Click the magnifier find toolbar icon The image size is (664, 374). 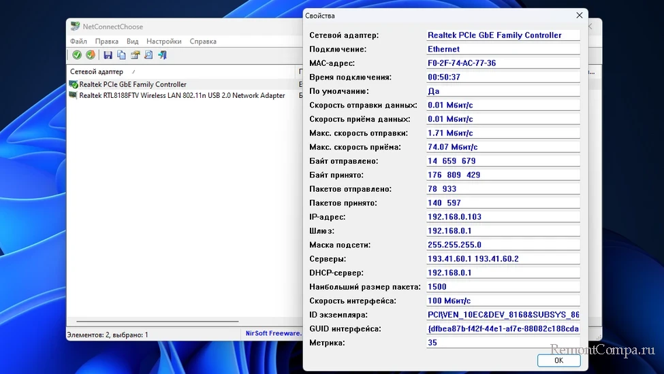tap(148, 54)
